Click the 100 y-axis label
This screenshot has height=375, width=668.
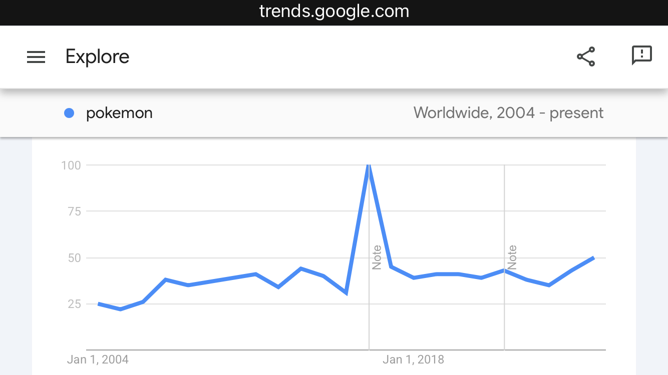(x=71, y=165)
